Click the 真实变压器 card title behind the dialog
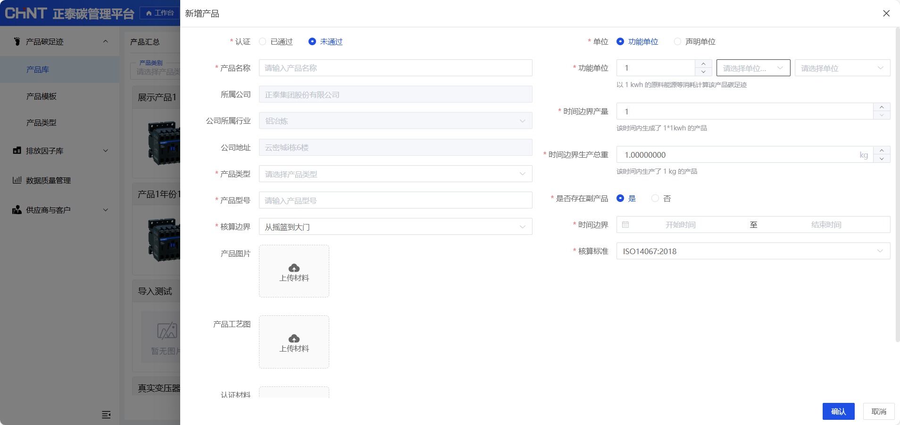This screenshot has width=900, height=425. [159, 388]
